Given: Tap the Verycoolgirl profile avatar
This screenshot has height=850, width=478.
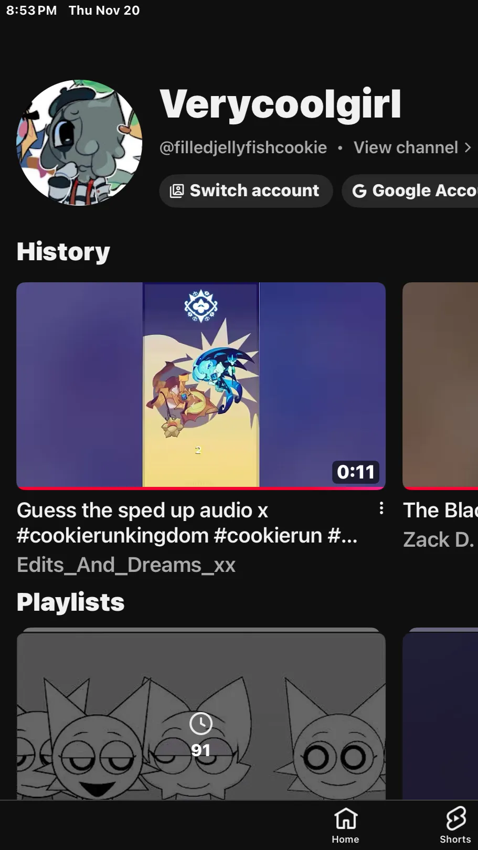Looking at the screenshot, I should [x=79, y=142].
